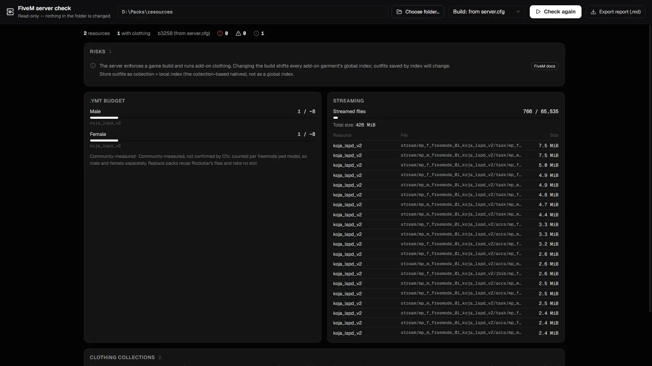Click the Female '1 / ~8' budget value
The height and width of the screenshot is (366, 652).
[306, 134]
